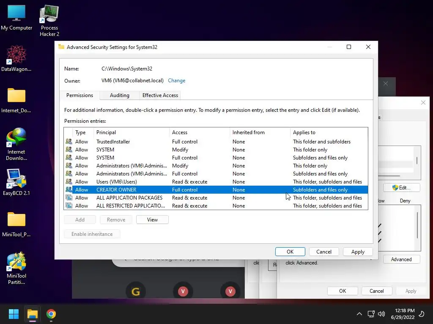
Task: Select CREATOR OWNER principal text
Action: 116,189
